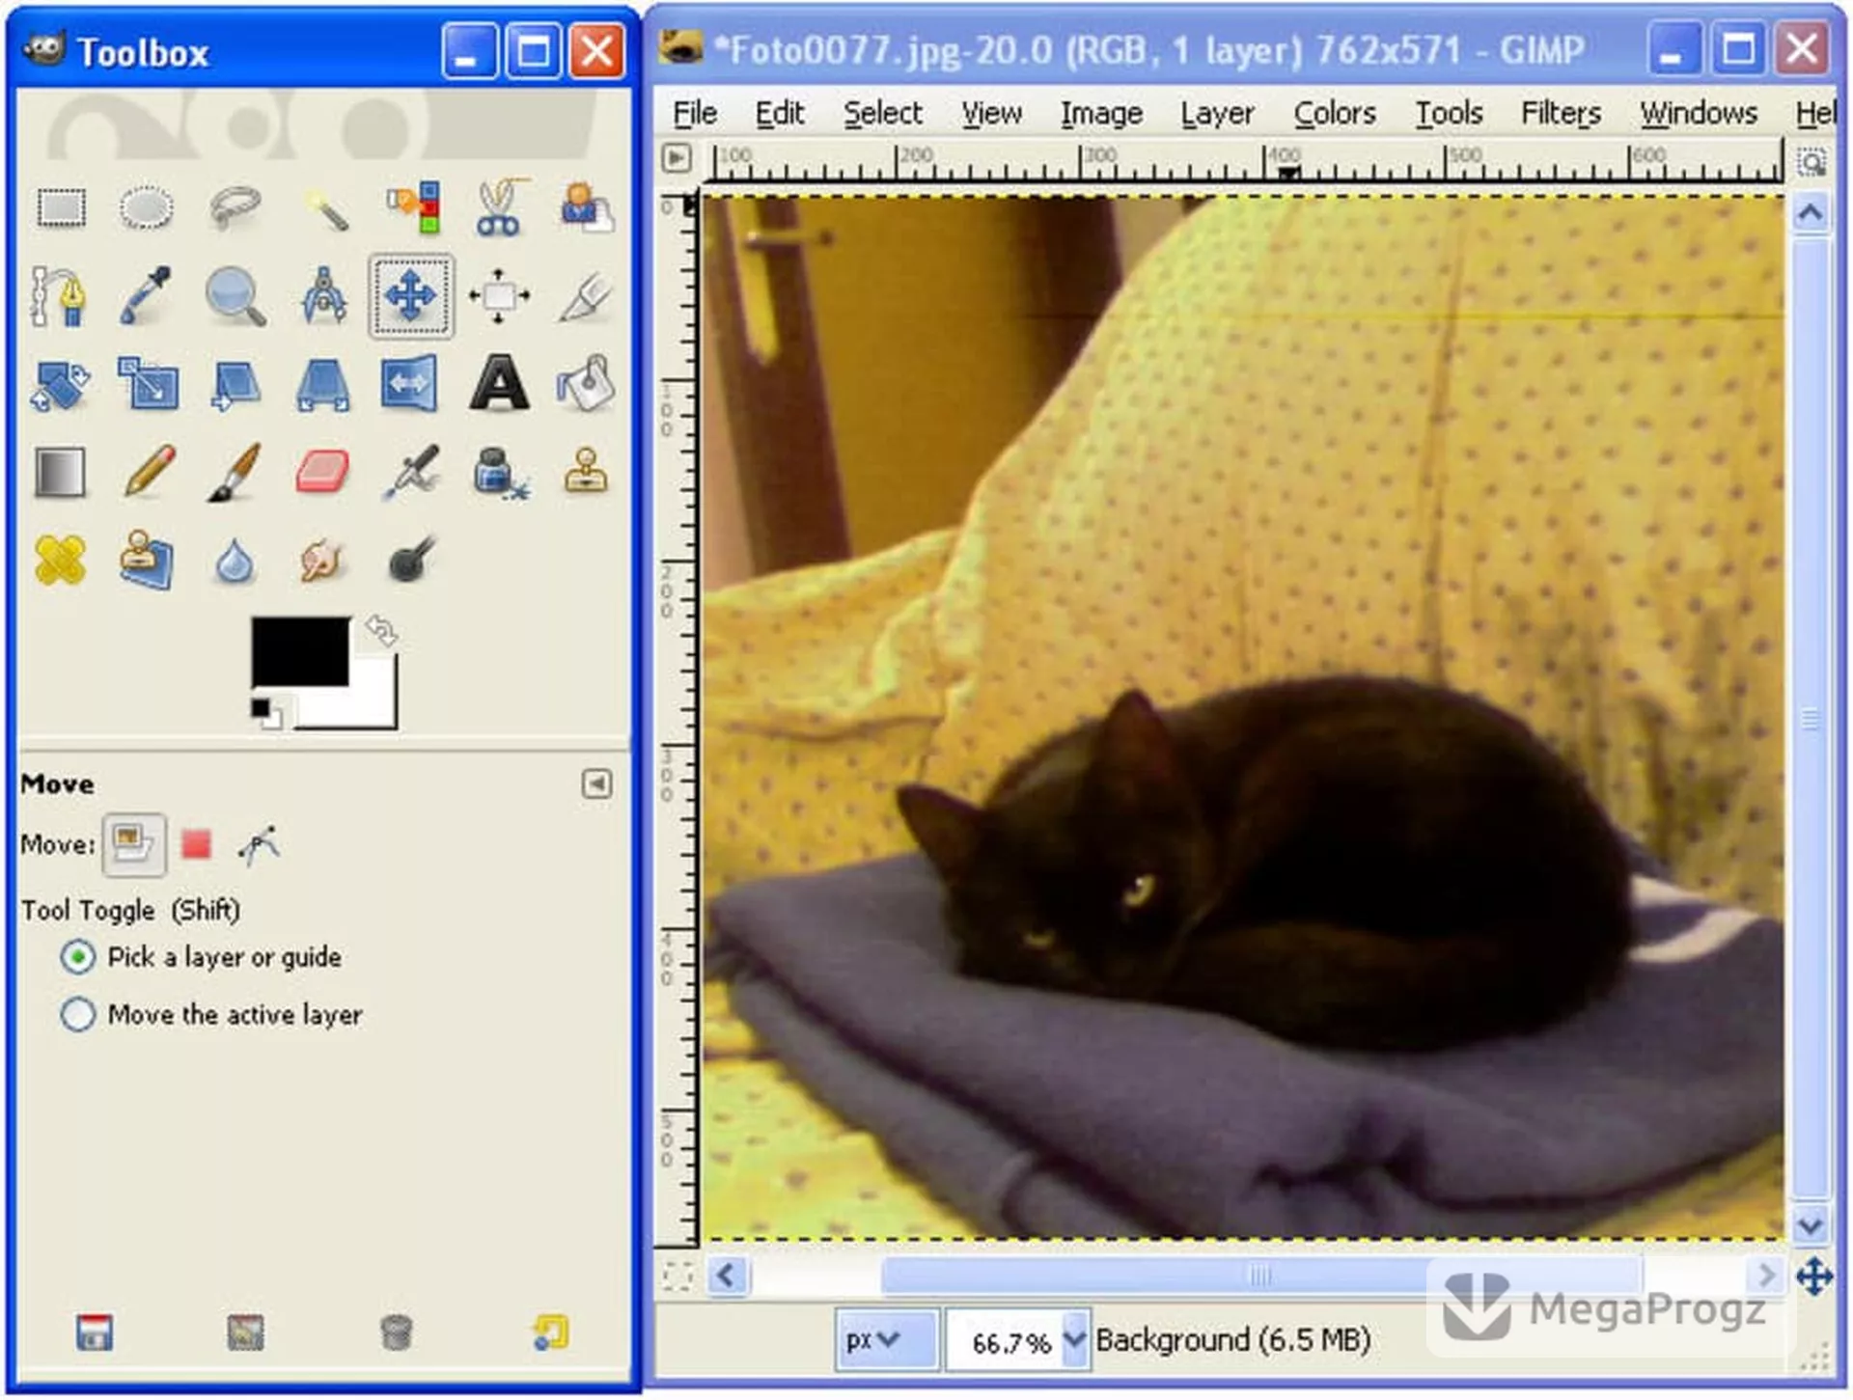This screenshot has width=1853, height=1400.
Task: Select the Ink tool
Action: [500, 473]
